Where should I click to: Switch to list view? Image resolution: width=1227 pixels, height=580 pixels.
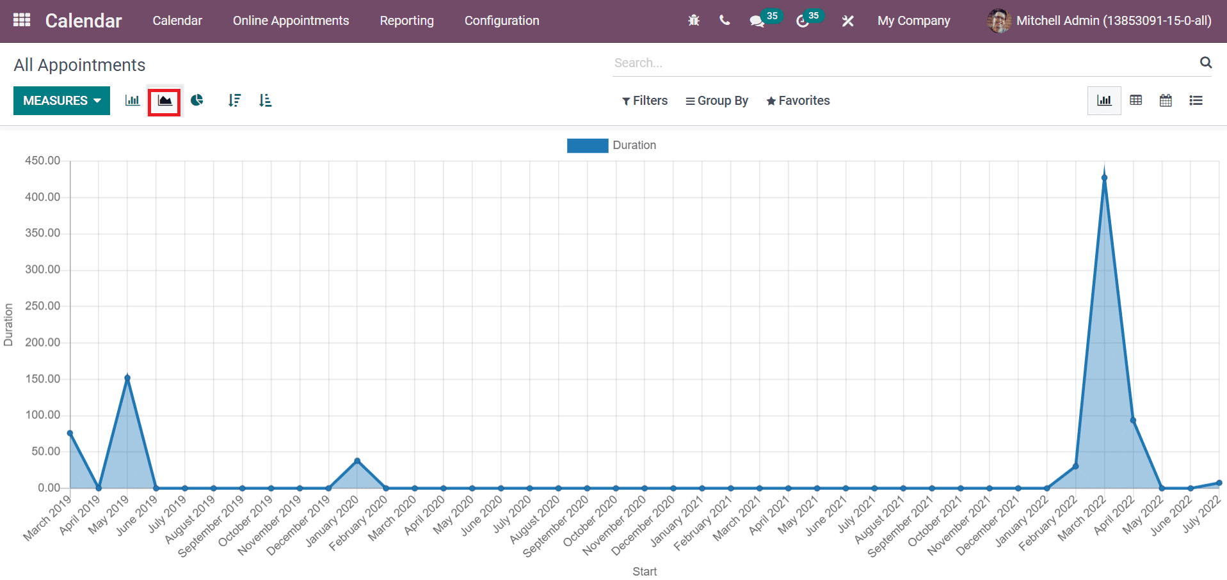tap(1196, 100)
